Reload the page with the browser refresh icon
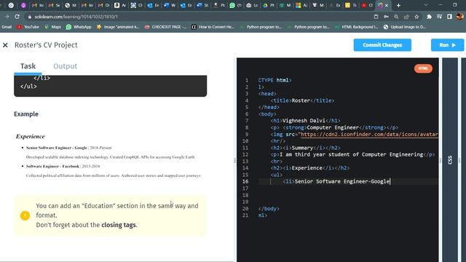The width and height of the screenshot is (466, 262). (17, 17)
